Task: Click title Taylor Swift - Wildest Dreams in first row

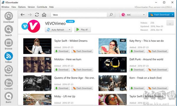Action: [71, 41]
